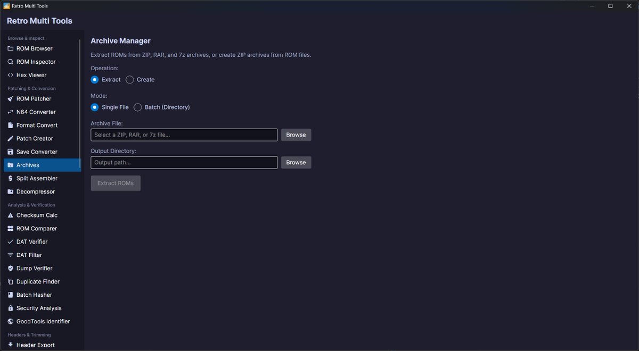Click the filter lines icon for DAT Filter

(x=11, y=255)
